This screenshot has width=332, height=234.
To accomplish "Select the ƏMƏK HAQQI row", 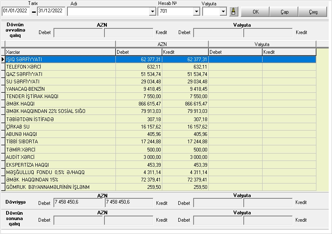I will pos(60,104).
